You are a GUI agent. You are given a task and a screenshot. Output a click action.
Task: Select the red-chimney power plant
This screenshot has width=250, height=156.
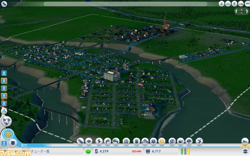click(166, 23)
